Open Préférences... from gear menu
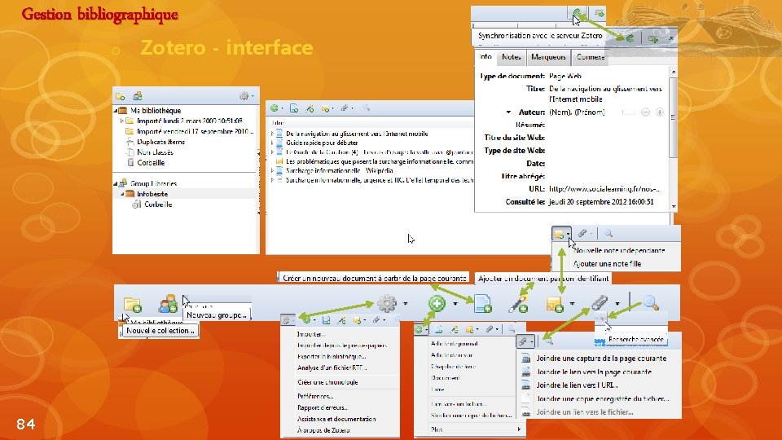 point(315,396)
